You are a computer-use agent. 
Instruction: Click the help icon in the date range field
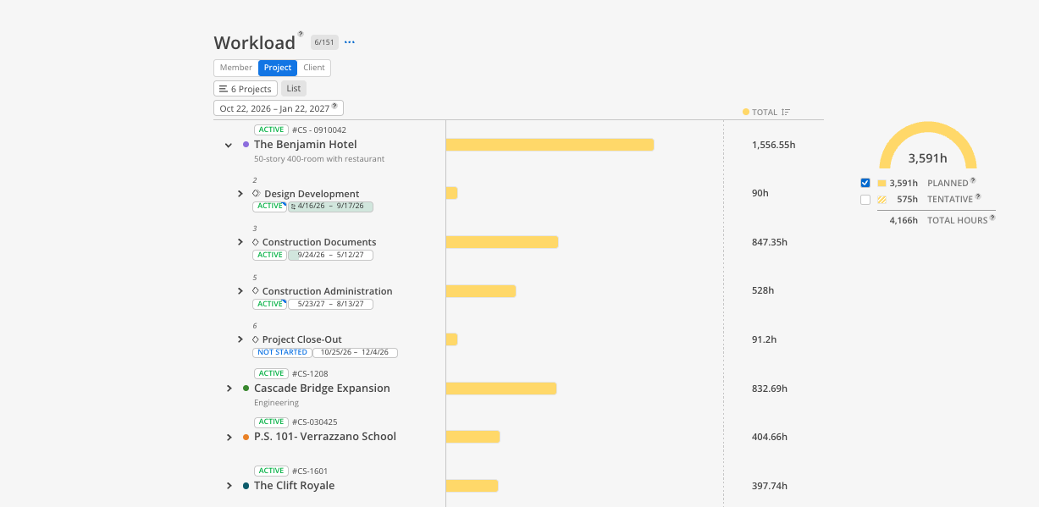tap(334, 107)
